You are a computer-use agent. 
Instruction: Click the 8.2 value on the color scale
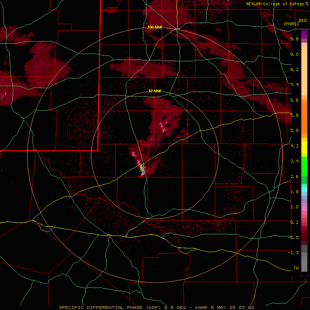(294, 69)
